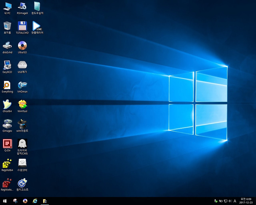Launch the Regshot64 desktop shortcut
Screen dimensions: 256x205
(8, 165)
